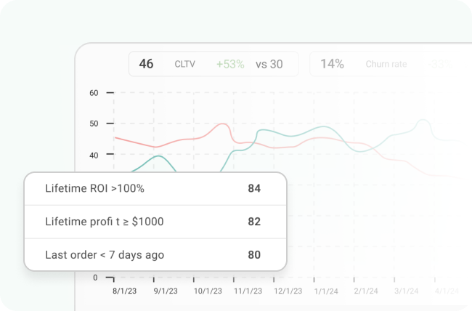Select the Churn rate metric card
The image size is (472, 311).
[x=385, y=64]
